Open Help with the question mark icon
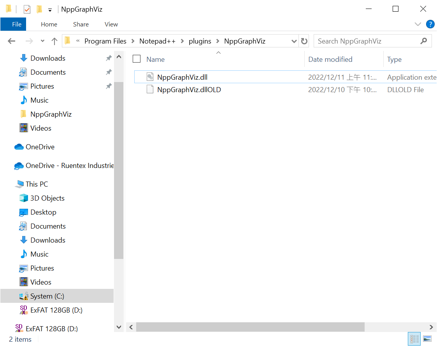The image size is (437, 346). [x=430, y=24]
